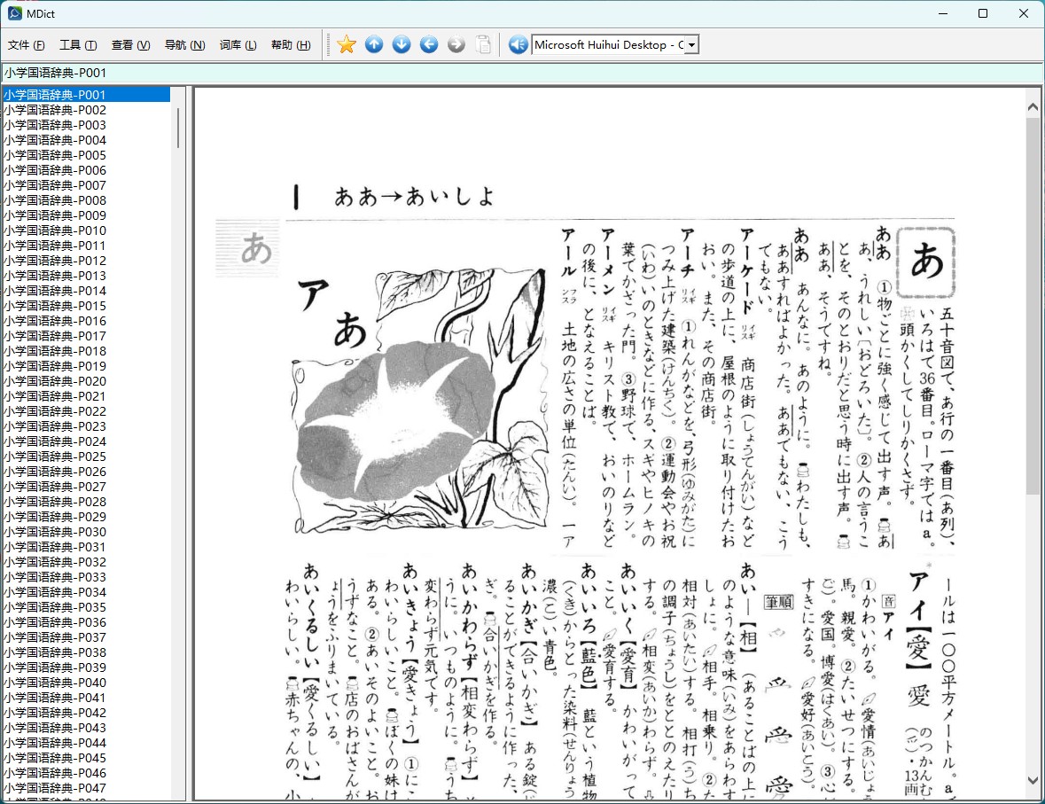
Task: Click the page header ああ→あいしよ
Action: pyautogui.click(x=414, y=197)
